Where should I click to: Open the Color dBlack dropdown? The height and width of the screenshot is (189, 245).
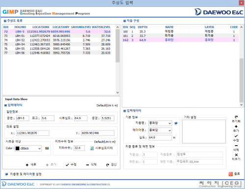click(x=39, y=149)
